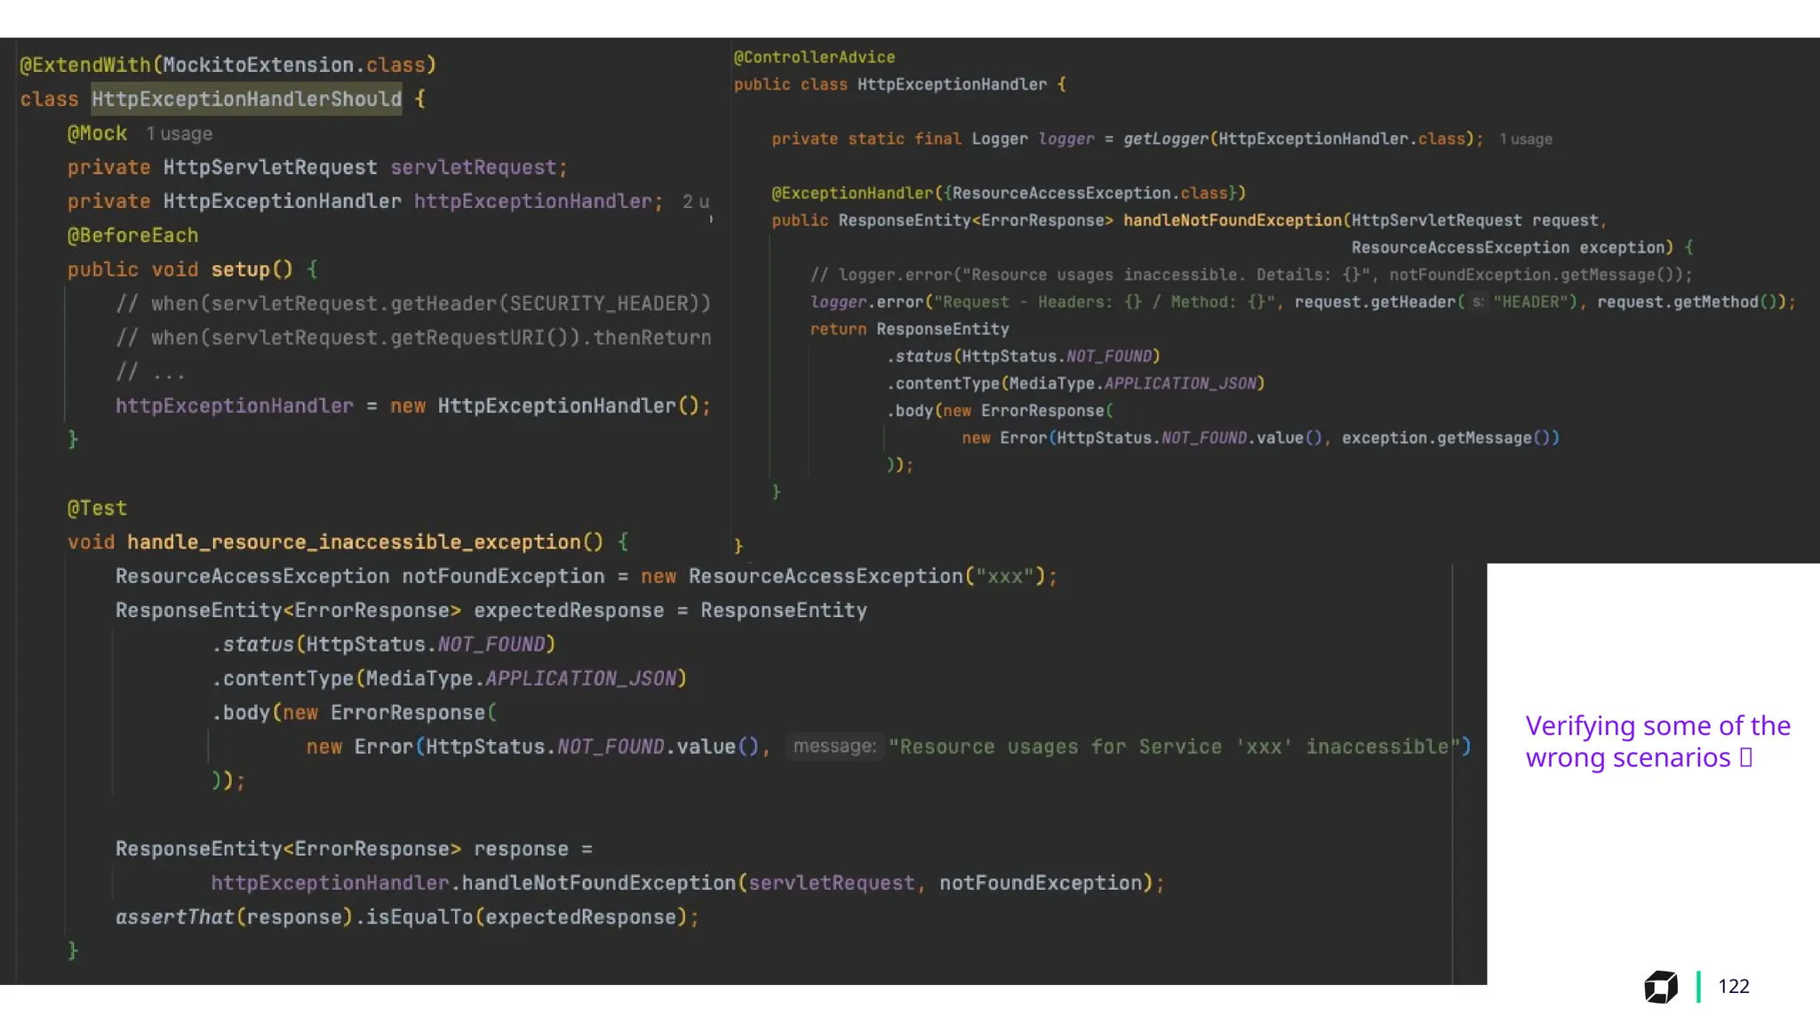Click the 's:' hint before "HEADER" string
The image size is (1820, 1024).
tap(1477, 302)
